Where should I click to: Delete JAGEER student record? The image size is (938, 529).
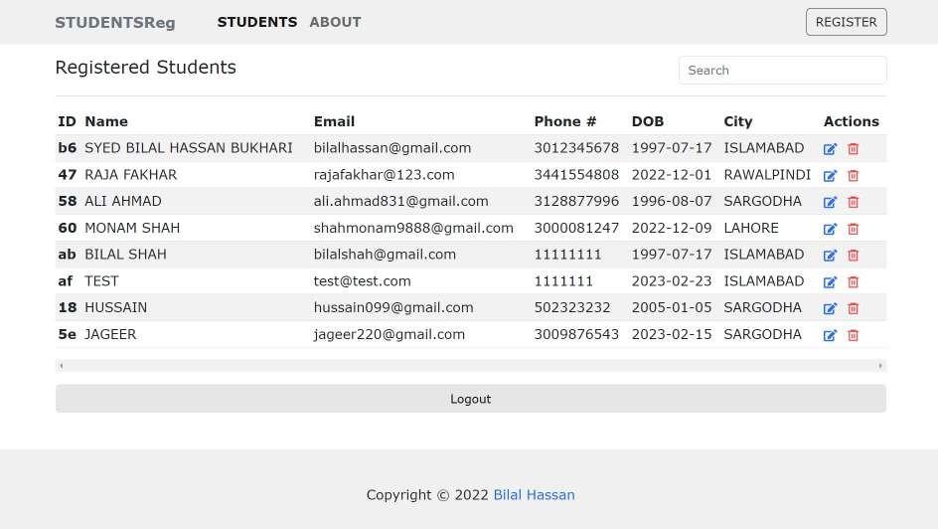854,336
